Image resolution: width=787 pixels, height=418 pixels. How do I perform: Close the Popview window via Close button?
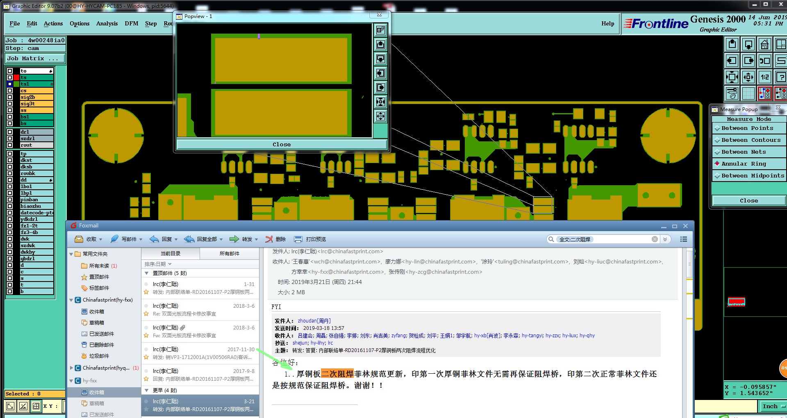(282, 145)
